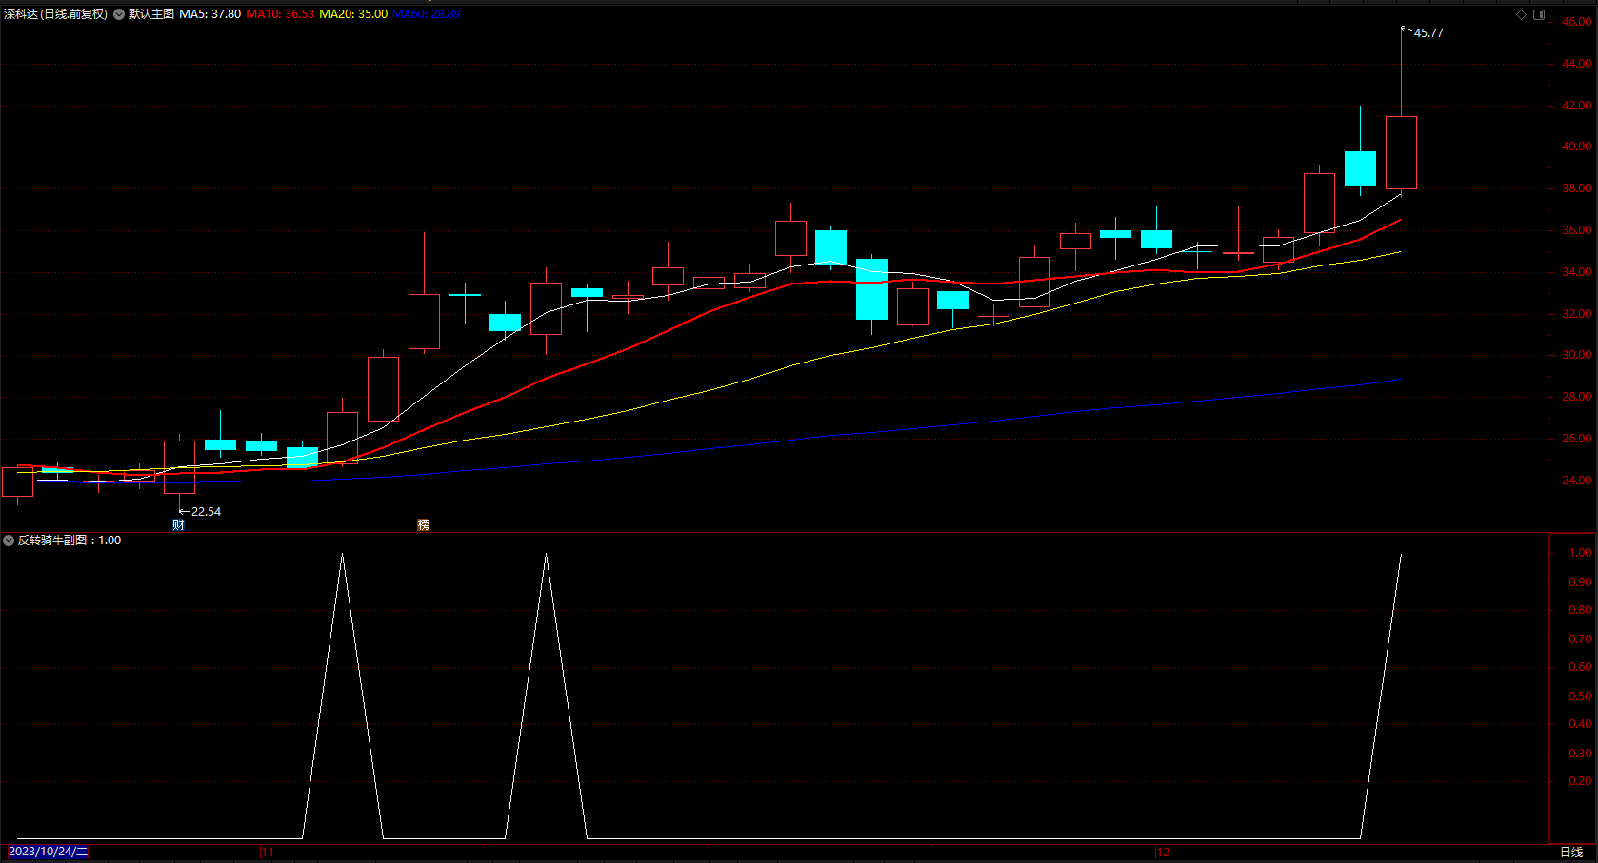Open the dropdown arrow before 反转骑牛副图

(x=9, y=540)
